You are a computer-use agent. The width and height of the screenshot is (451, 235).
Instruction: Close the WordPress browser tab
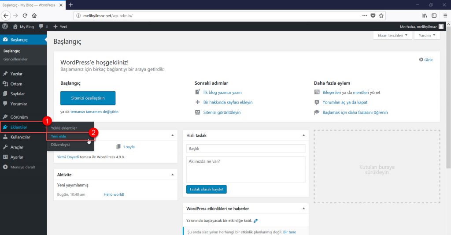[61, 5]
